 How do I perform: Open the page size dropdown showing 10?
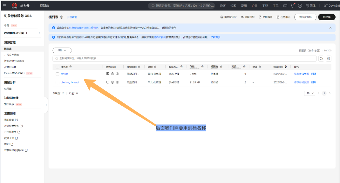tap(309, 93)
